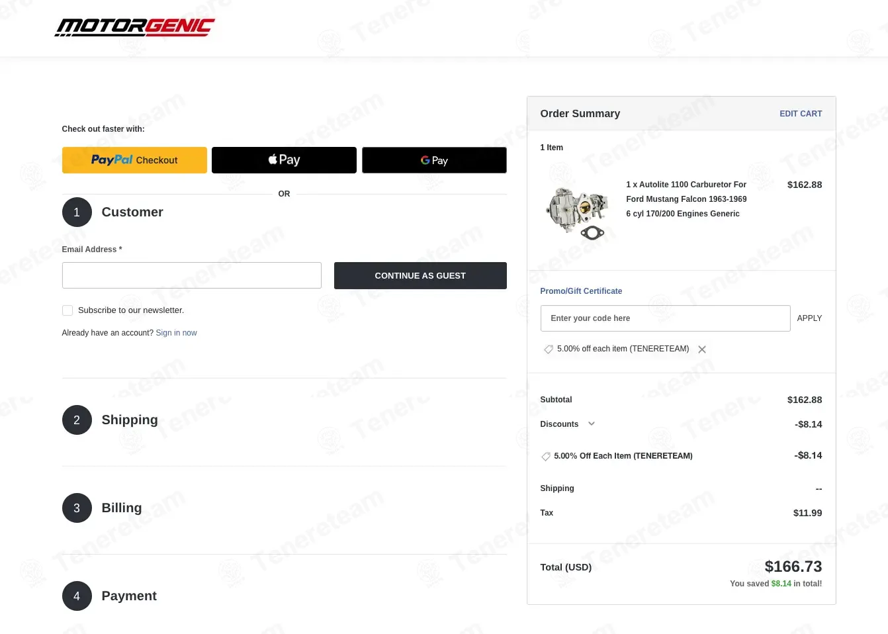Image resolution: width=888 pixels, height=634 pixels.
Task: Click the Motorgenic logo
Action: click(134, 27)
